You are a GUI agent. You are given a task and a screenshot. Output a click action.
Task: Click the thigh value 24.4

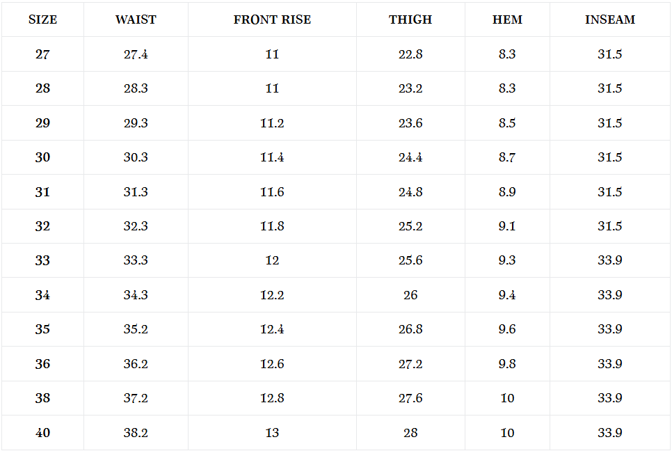[x=410, y=157]
